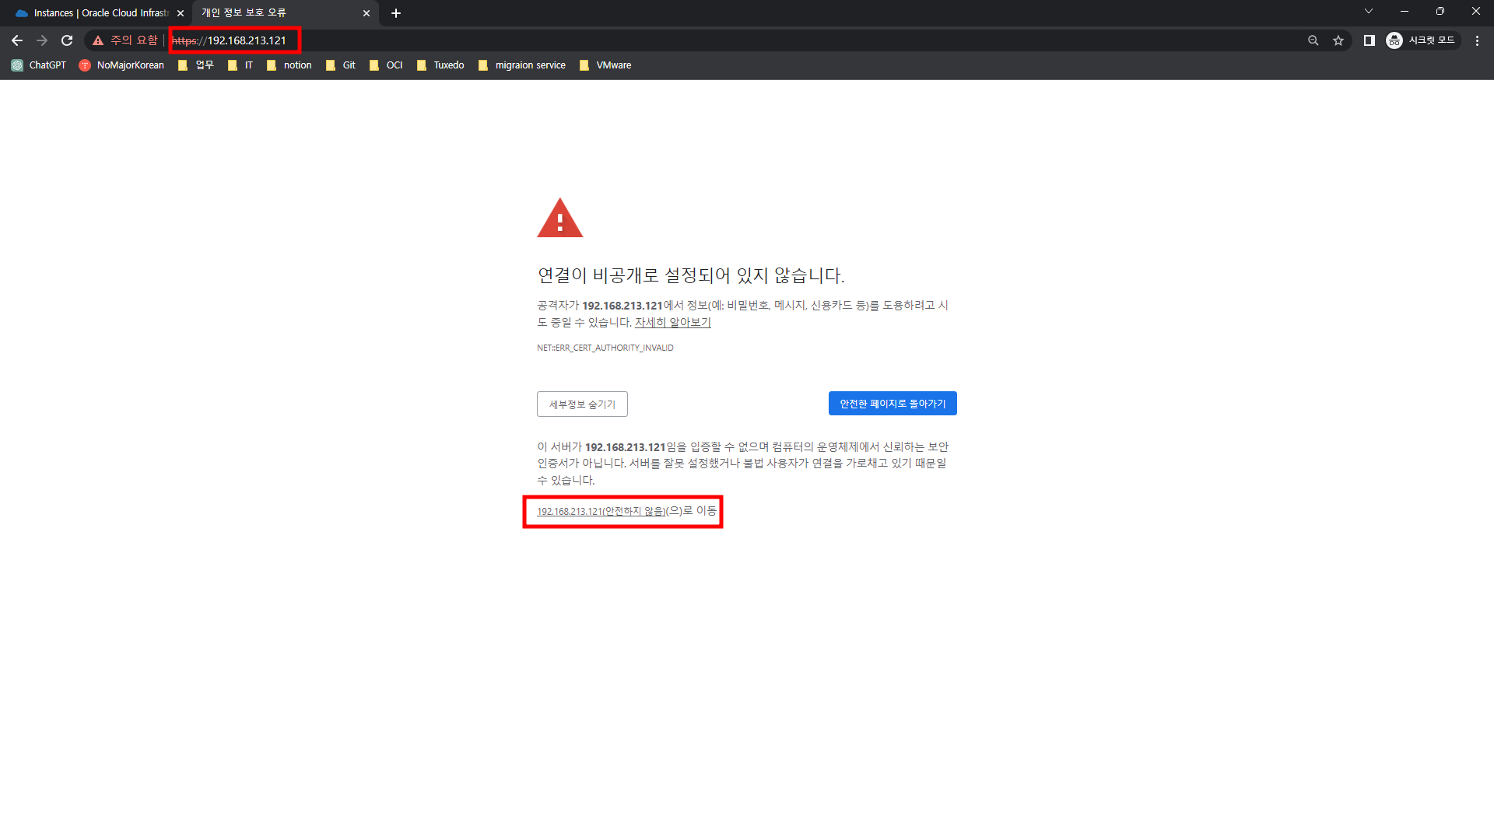This screenshot has height=840, width=1494.
Task: Click the browser back arrow
Action: [17, 40]
